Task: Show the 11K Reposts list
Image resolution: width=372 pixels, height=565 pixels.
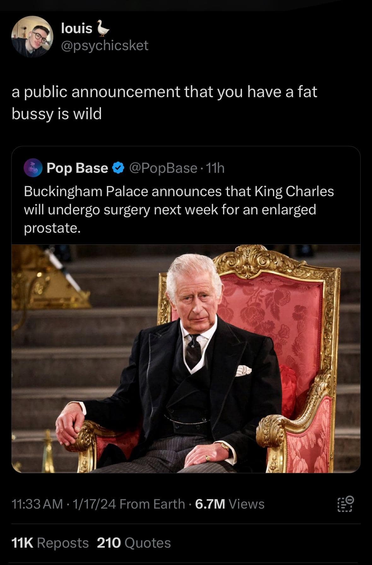Action: (50, 543)
